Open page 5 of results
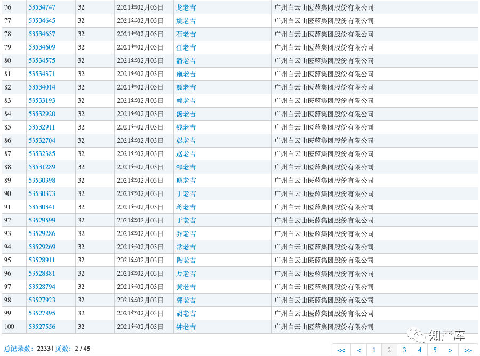The width and height of the screenshot is (480, 356). coord(435,350)
